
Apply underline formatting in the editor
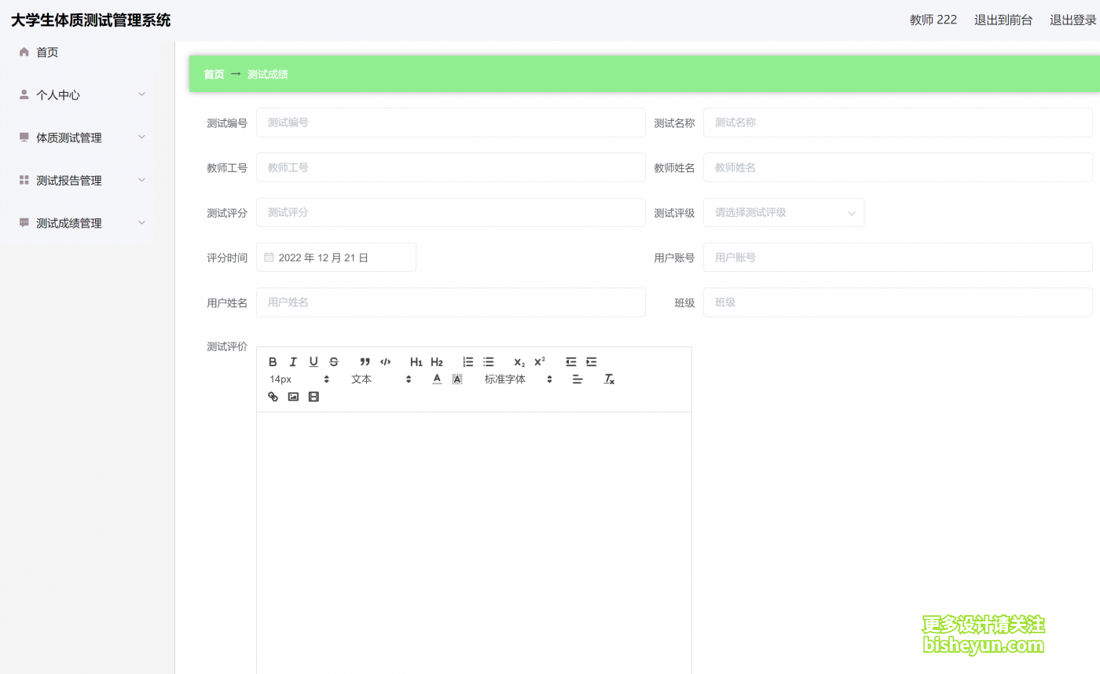313,362
